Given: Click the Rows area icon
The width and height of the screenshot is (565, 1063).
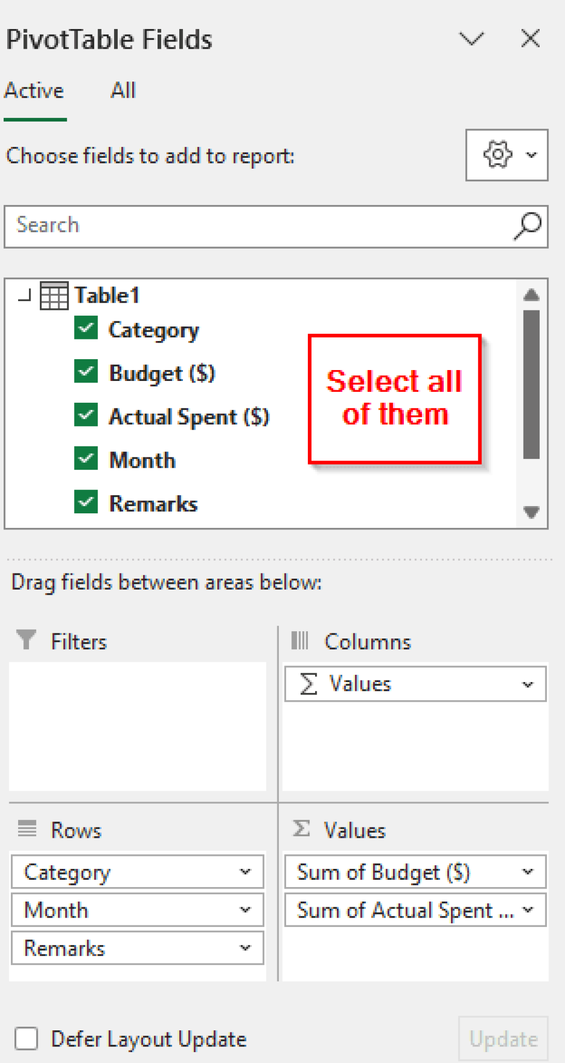Looking at the screenshot, I should click(x=27, y=829).
